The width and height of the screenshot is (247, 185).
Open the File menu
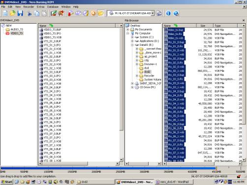tap(3, 7)
